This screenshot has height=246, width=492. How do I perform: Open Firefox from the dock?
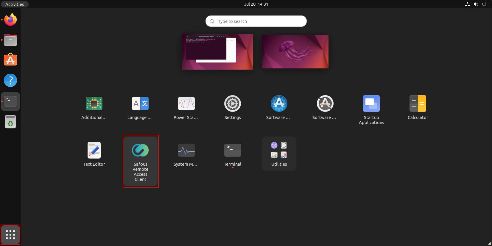click(x=10, y=20)
